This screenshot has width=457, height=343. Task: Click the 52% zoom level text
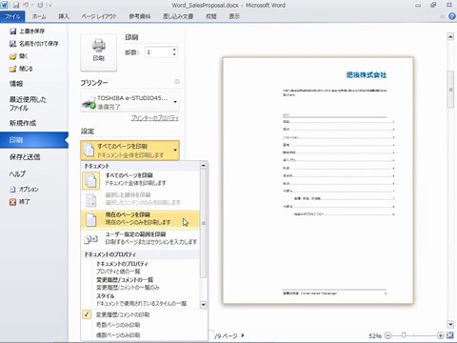coord(375,335)
